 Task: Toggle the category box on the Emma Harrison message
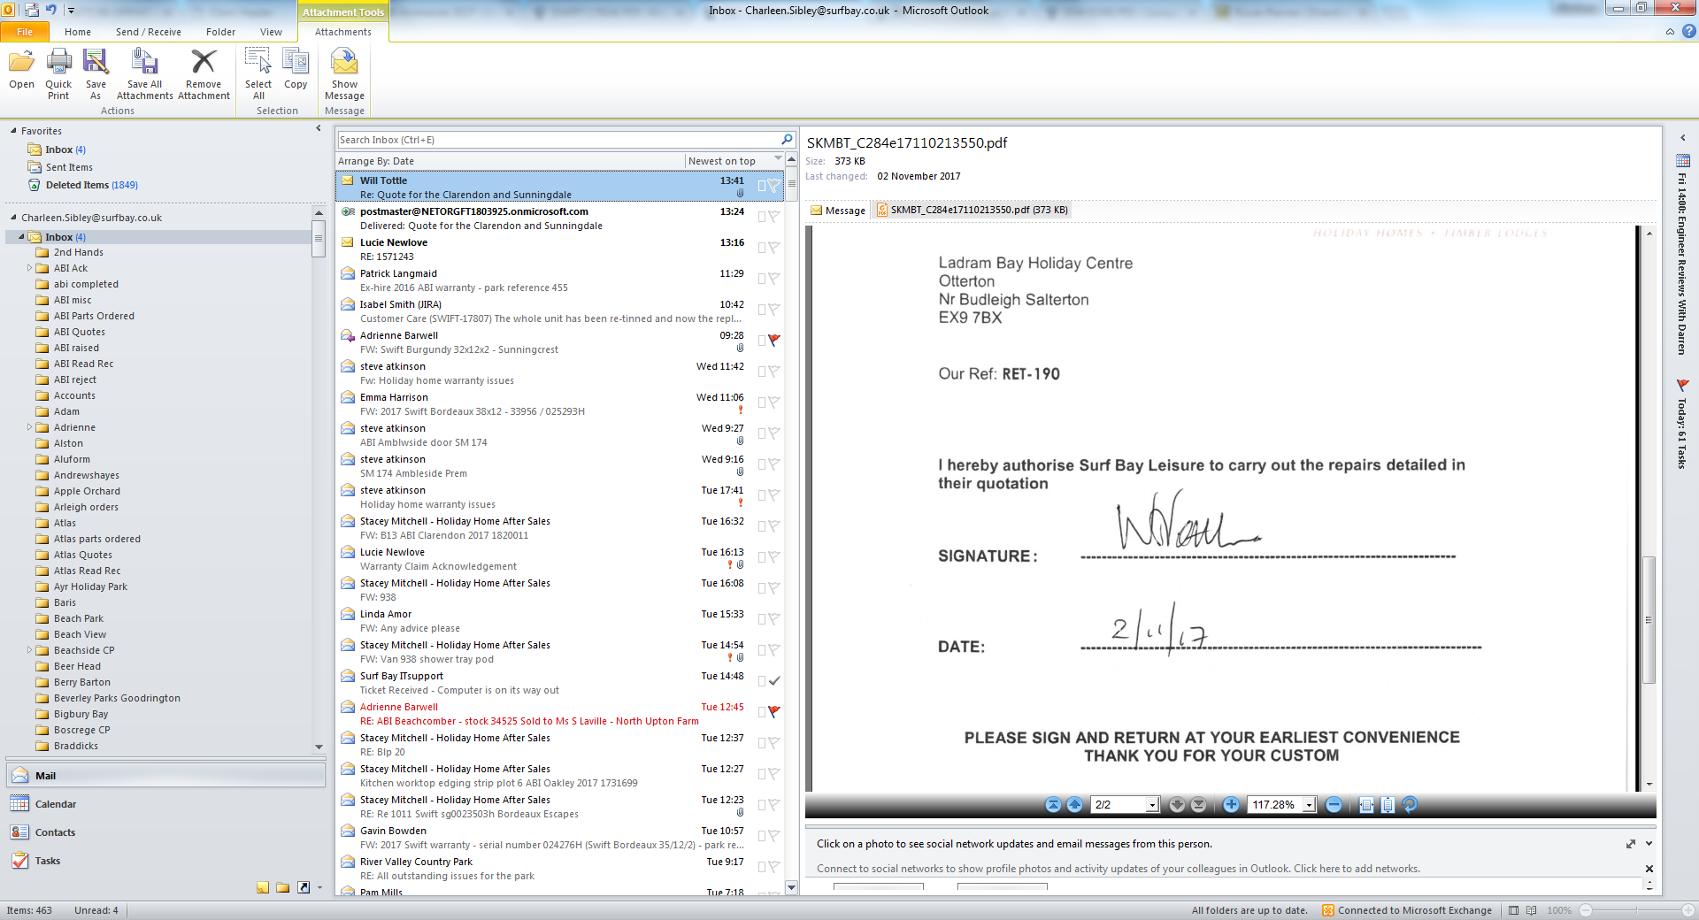click(761, 402)
